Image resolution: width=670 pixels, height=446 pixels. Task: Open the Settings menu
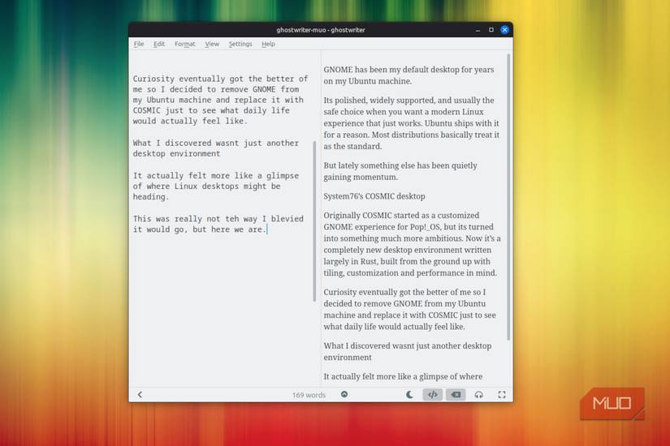coord(240,44)
